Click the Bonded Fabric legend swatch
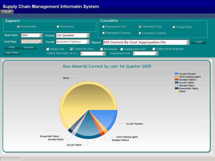Screen dimensions: 215x161 point(177,86)
